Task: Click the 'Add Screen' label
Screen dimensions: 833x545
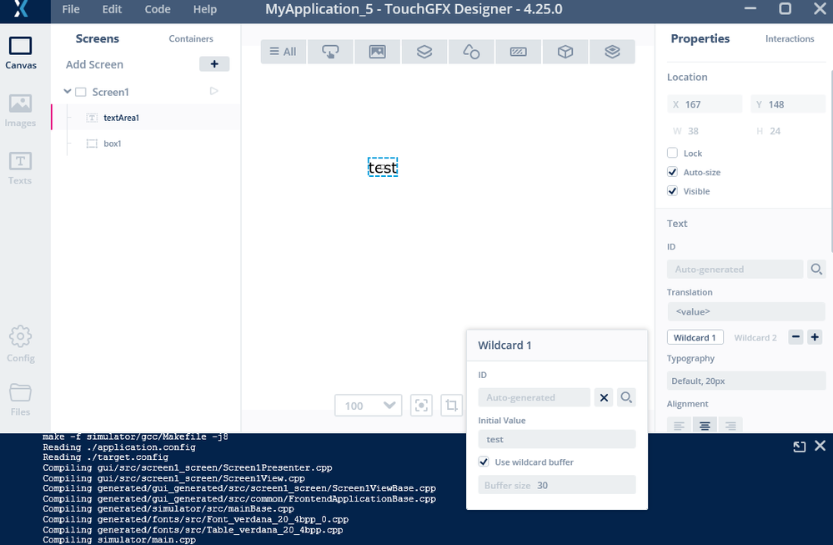Action: 94,64
